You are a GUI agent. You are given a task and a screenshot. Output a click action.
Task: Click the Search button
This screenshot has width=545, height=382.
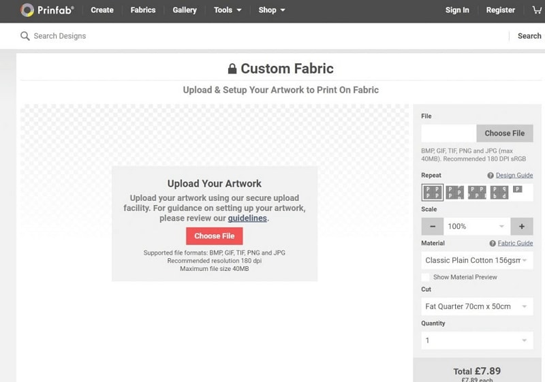point(529,36)
